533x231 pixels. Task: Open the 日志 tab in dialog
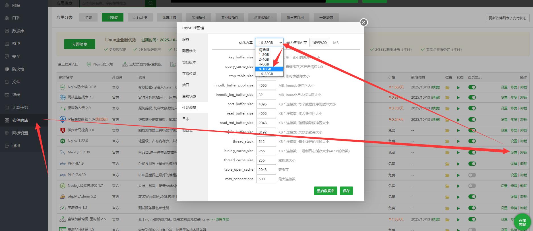[192, 119]
